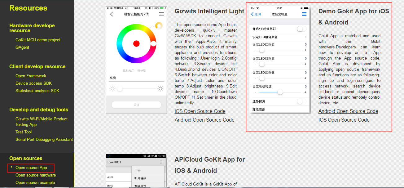Follow Android Open Source Code link in Gokit demo panel
This screenshot has height=188, width=404.
point(348,111)
